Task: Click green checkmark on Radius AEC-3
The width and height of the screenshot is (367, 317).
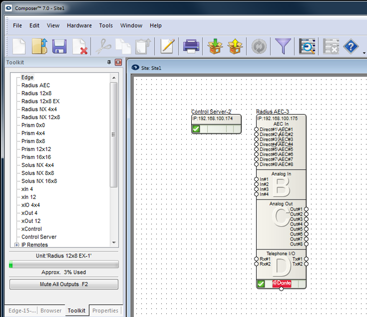Action: (261, 283)
